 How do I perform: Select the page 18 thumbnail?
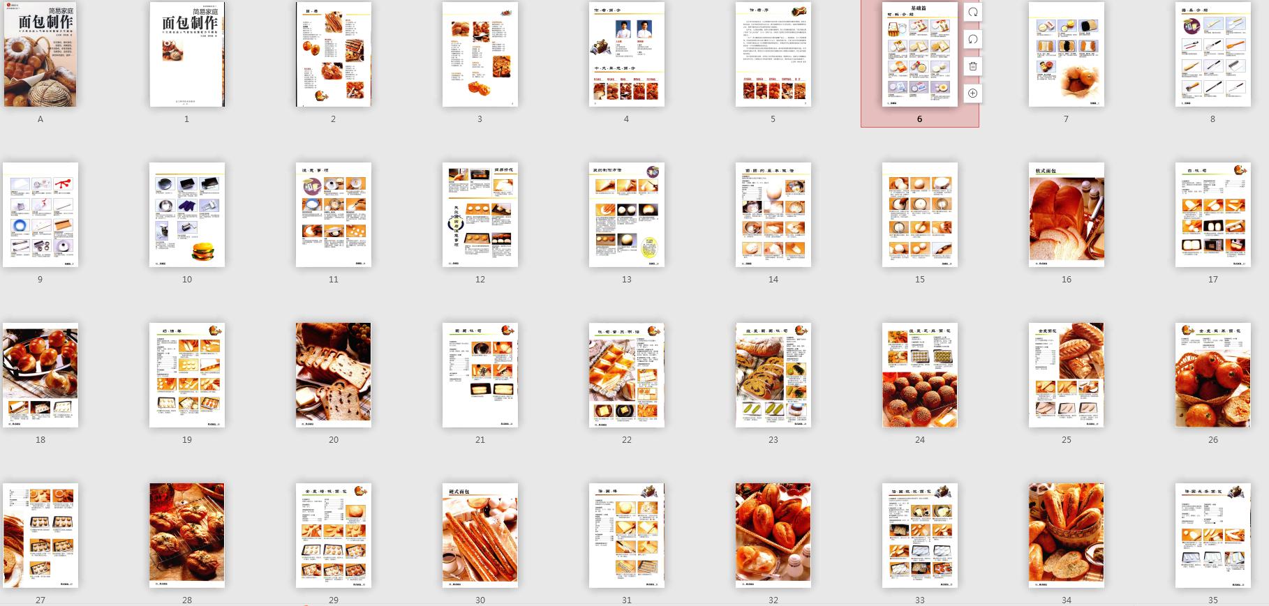pos(40,375)
